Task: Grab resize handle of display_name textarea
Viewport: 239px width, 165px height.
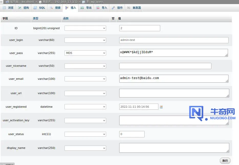Action: coord(227,151)
